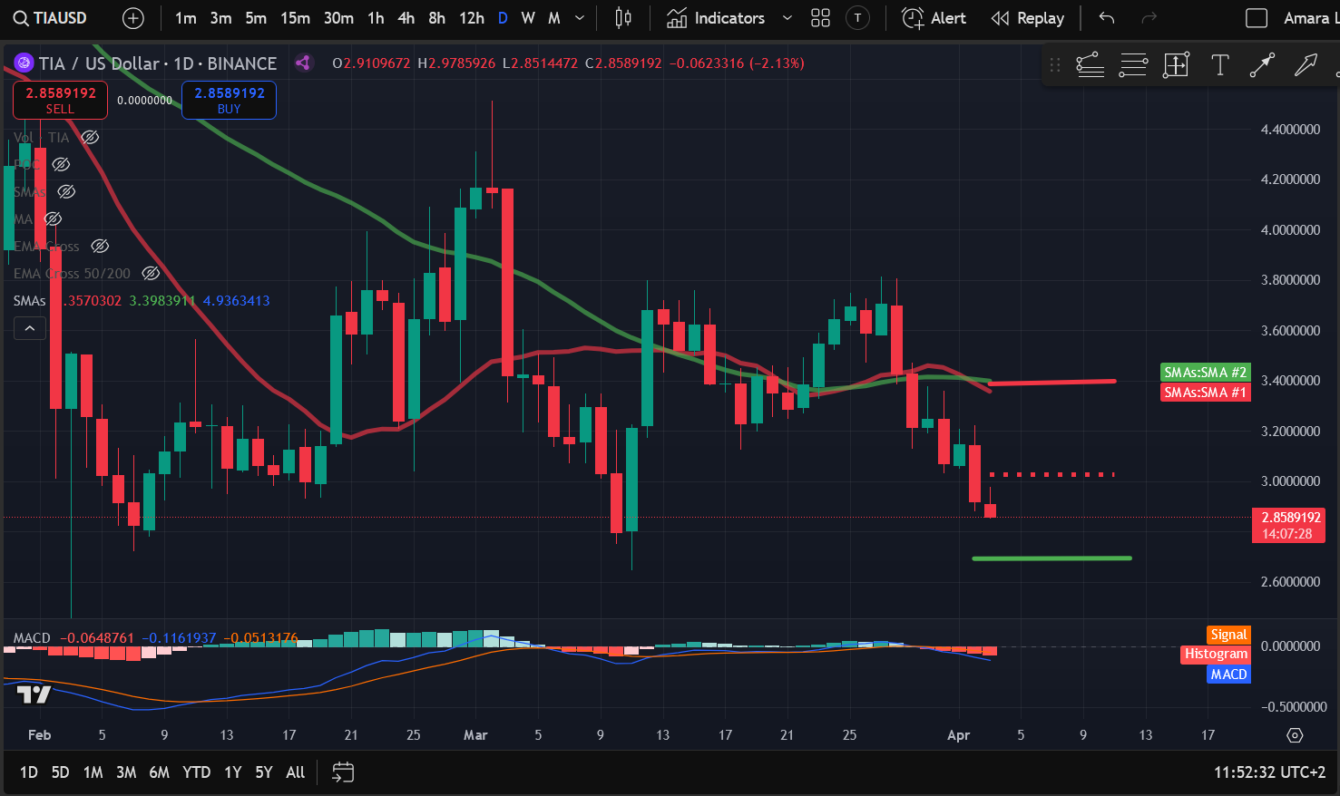The width and height of the screenshot is (1340, 796).
Task: Open the Indicators dialog
Action: [x=716, y=18]
